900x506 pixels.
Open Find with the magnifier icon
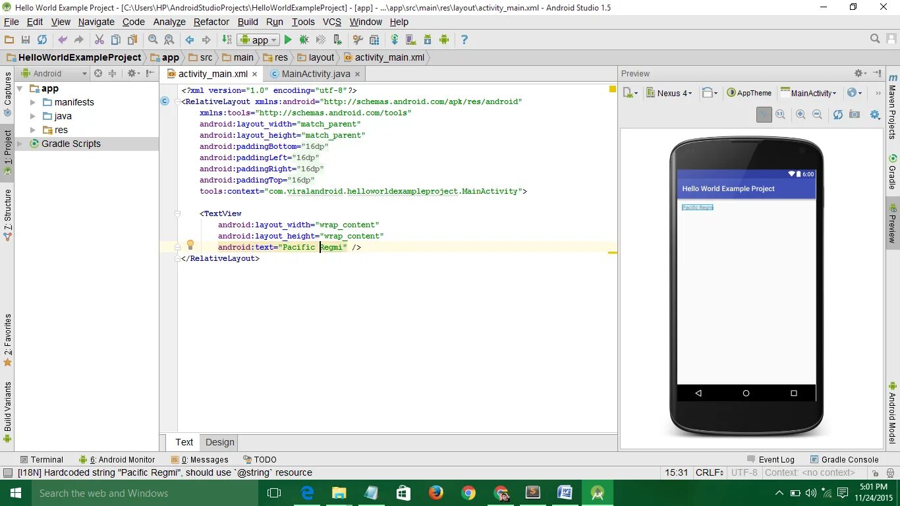pos(153,40)
